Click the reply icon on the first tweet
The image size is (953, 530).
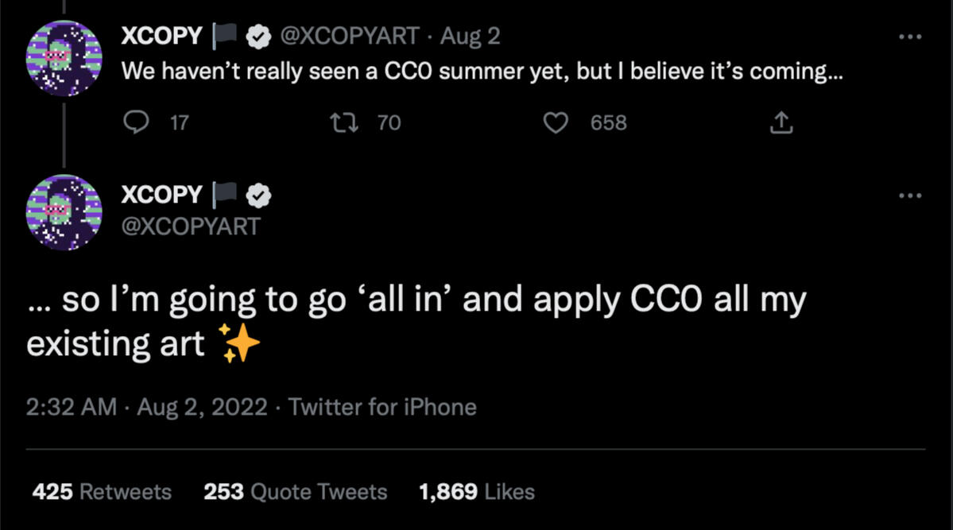[138, 122]
